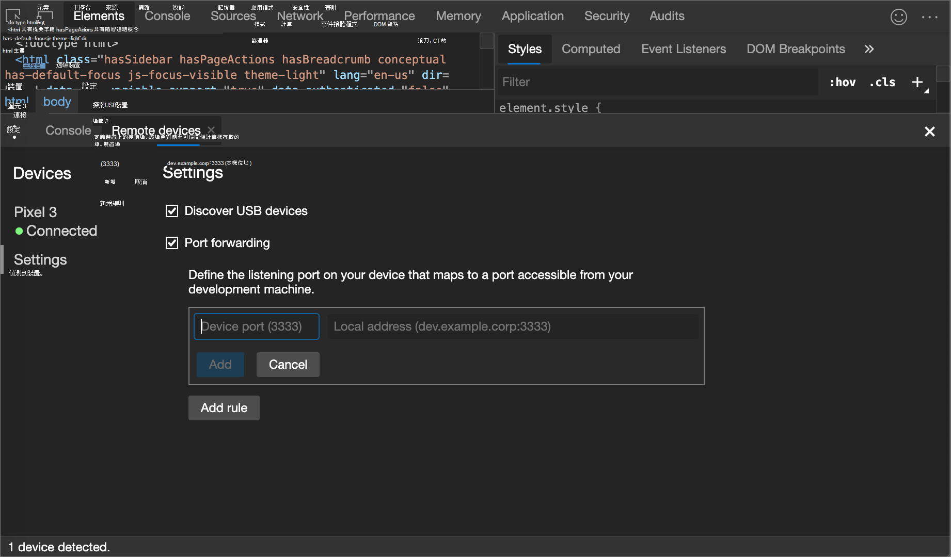Select the Security panel tab

(x=607, y=16)
